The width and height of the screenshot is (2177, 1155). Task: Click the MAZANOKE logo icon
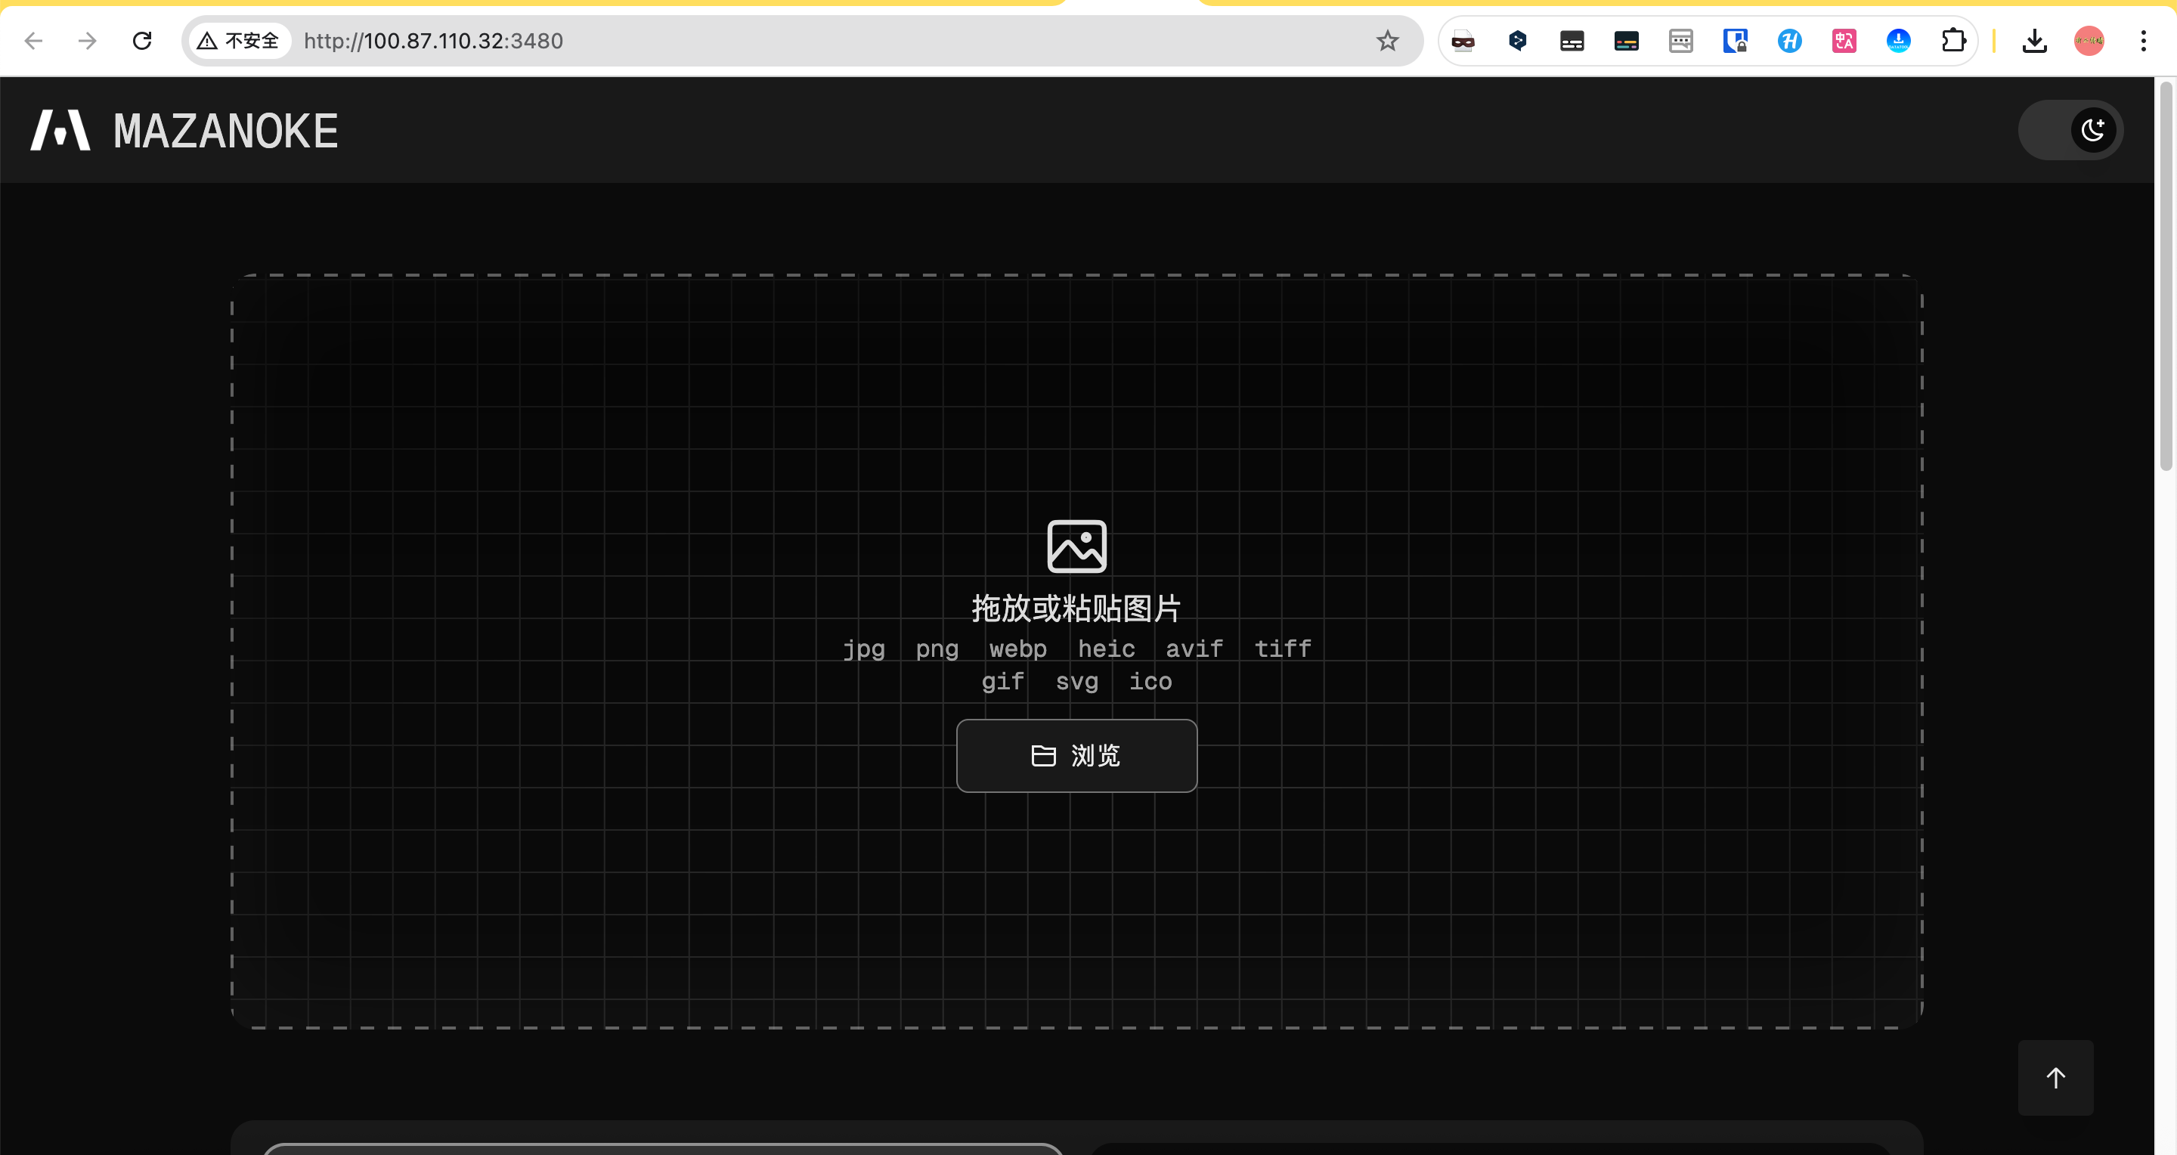click(x=60, y=131)
